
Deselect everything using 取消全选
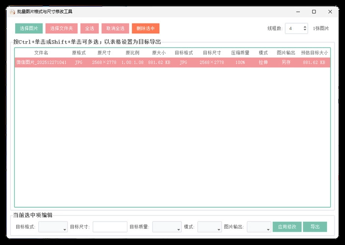tap(115, 28)
